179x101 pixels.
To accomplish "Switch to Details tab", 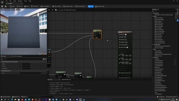I will tap(4, 56).
